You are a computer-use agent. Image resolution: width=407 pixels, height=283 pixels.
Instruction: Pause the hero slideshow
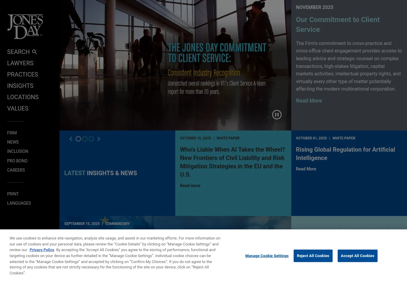[277, 115]
